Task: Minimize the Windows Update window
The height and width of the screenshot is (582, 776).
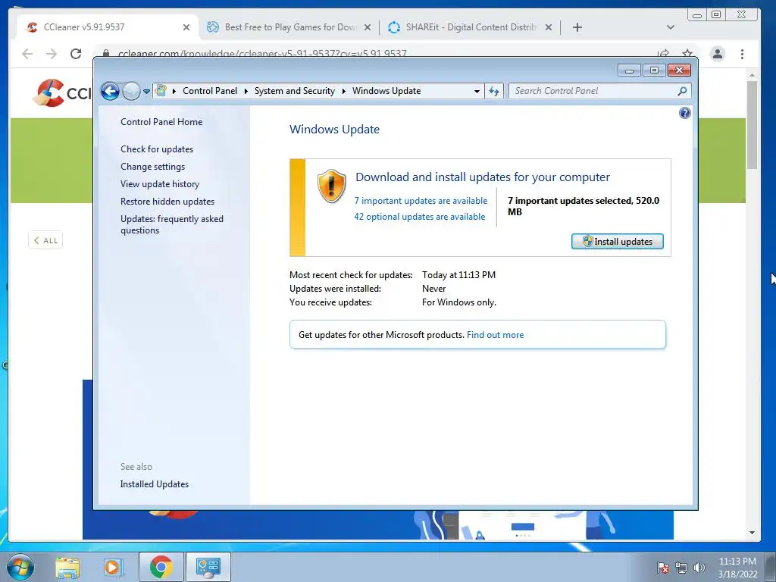Action: point(630,70)
